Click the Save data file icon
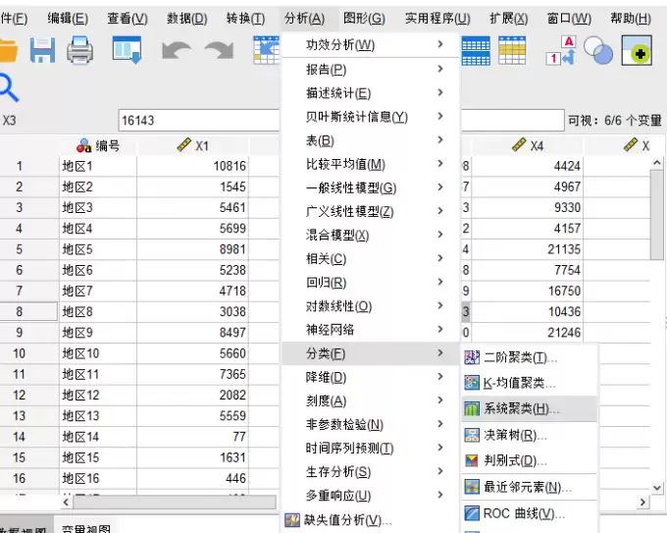 coord(42,50)
